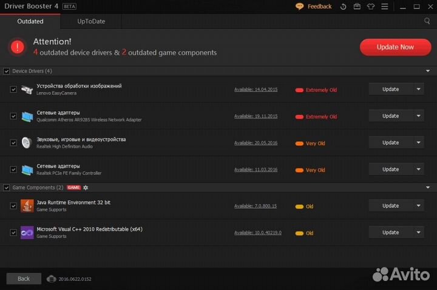Select the Outdated tab
The image size is (437, 290).
point(30,21)
